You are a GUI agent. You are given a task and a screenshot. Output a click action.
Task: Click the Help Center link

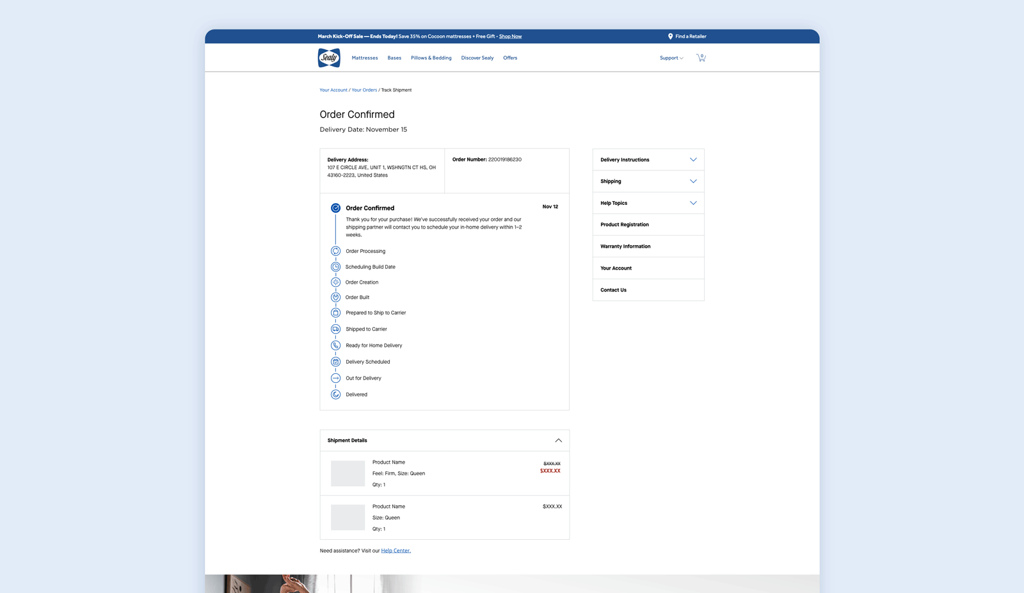pos(396,551)
